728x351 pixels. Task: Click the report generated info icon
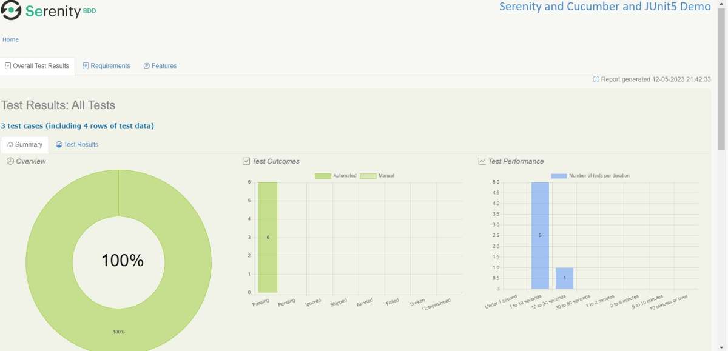pos(596,79)
